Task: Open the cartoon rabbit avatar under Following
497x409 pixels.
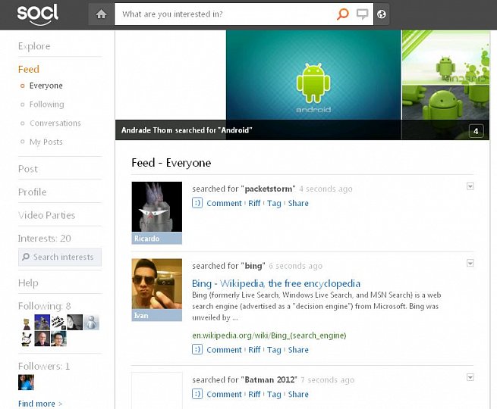Action: click(27, 339)
